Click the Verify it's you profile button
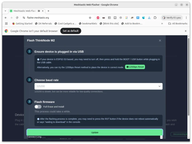 tap(172, 18)
